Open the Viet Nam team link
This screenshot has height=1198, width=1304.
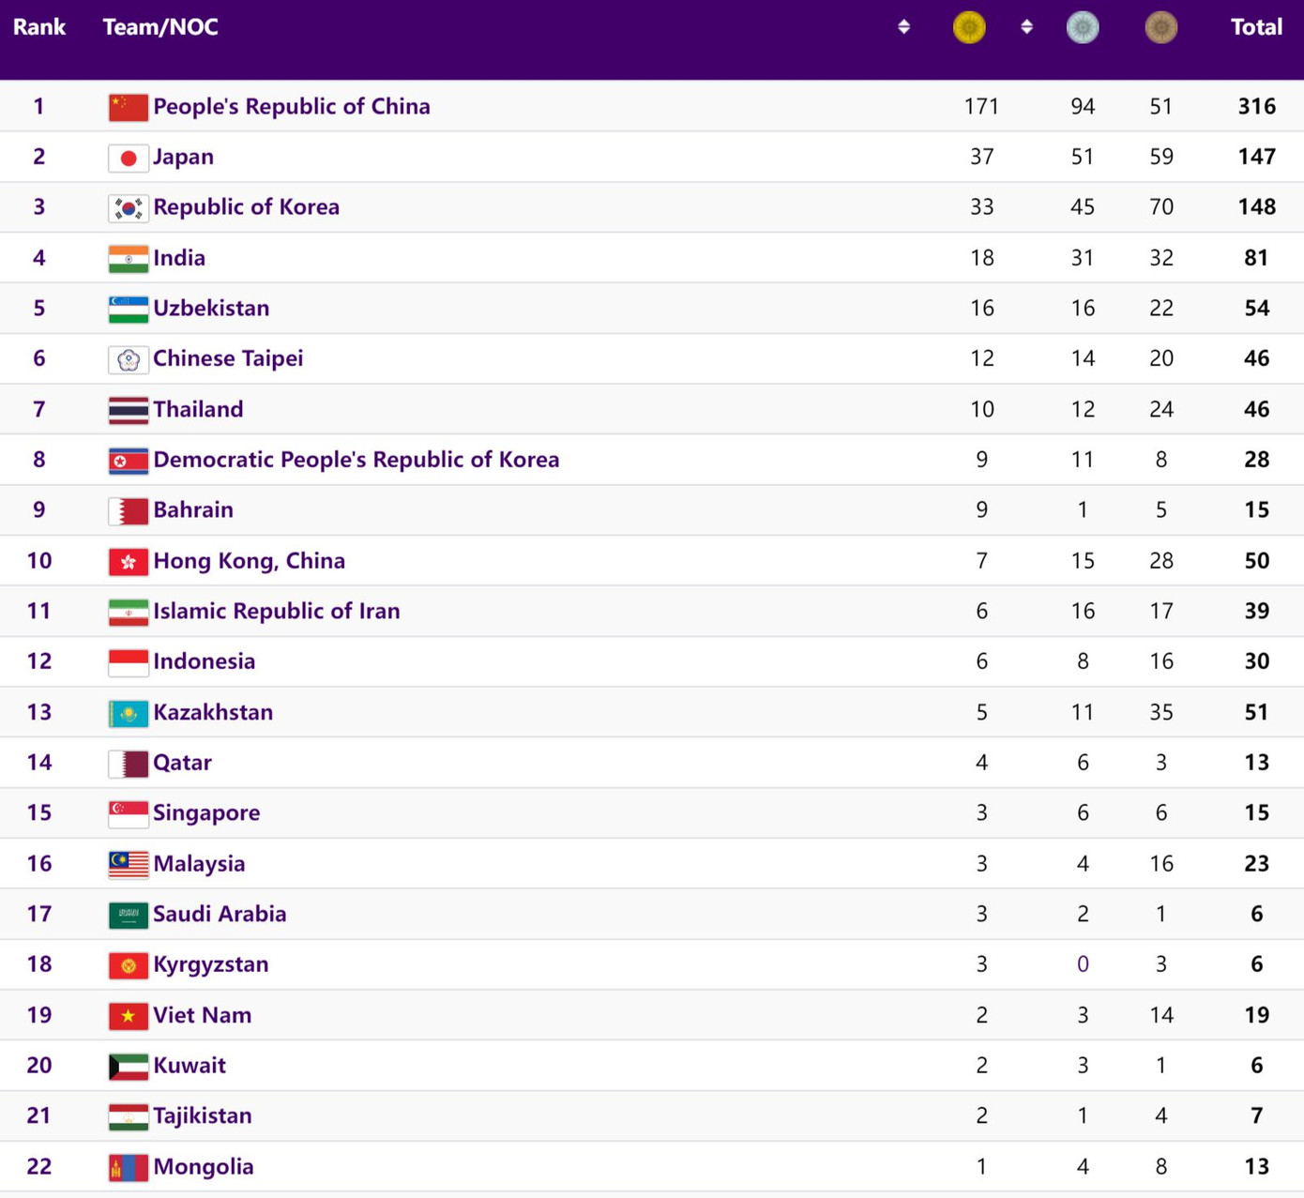coord(202,1015)
